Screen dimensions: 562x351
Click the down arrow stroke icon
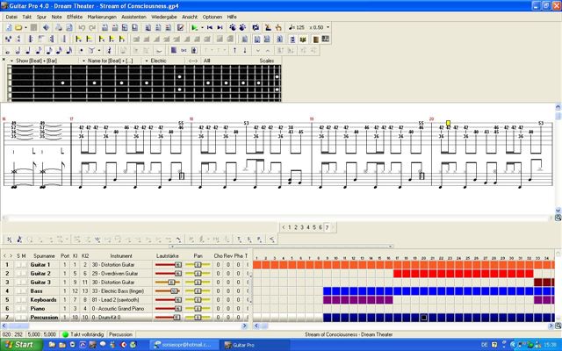[x=245, y=51]
